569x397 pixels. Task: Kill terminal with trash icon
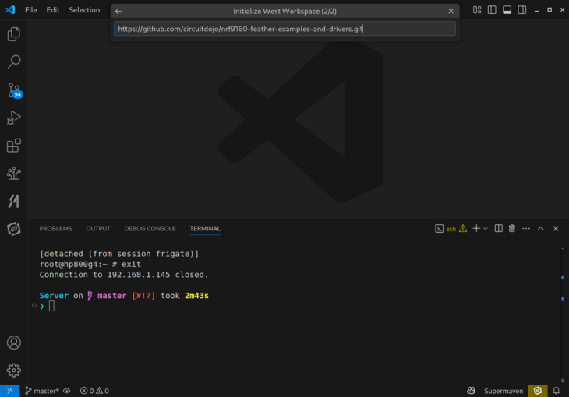point(511,228)
